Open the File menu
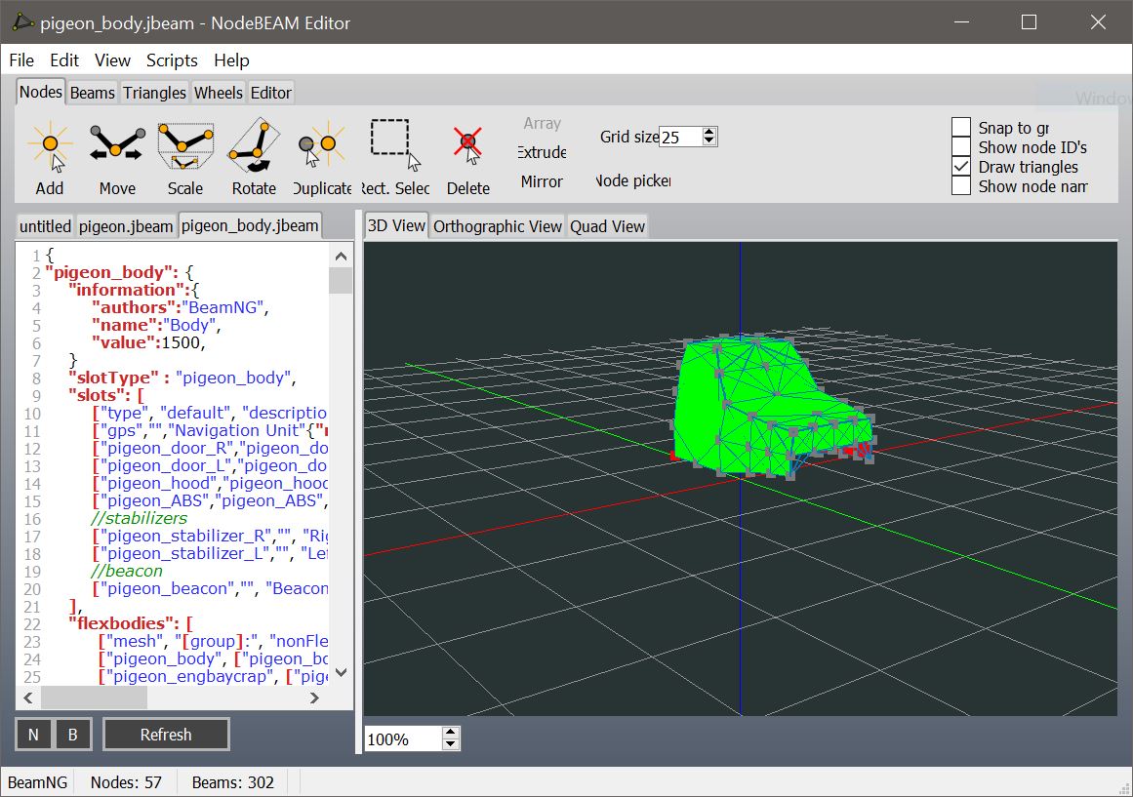Image resolution: width=1133 pixels, height=797 pixels. pyautogui.click(x=21, y=60)
